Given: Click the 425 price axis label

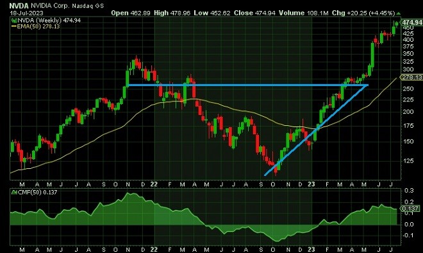Looking at the screenshot, I should 408,34.
